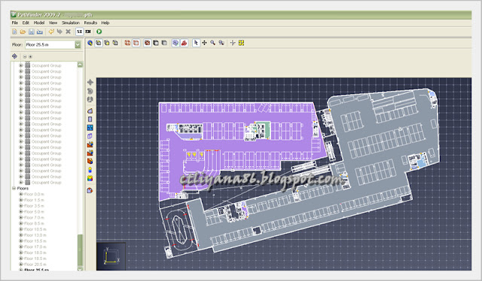Screen dimensions: 482x281
Task: Delete selection with X icon
Action: click(x=69, y=32)
